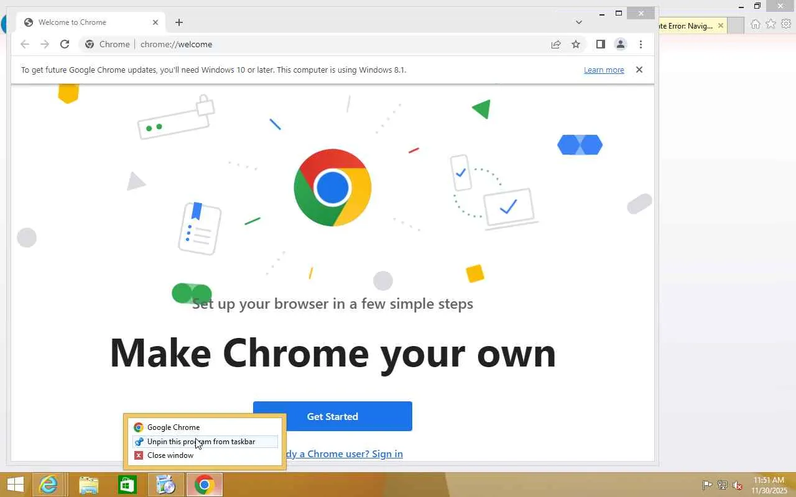Open the clock showing 11:51 AM

click(769, 485)
